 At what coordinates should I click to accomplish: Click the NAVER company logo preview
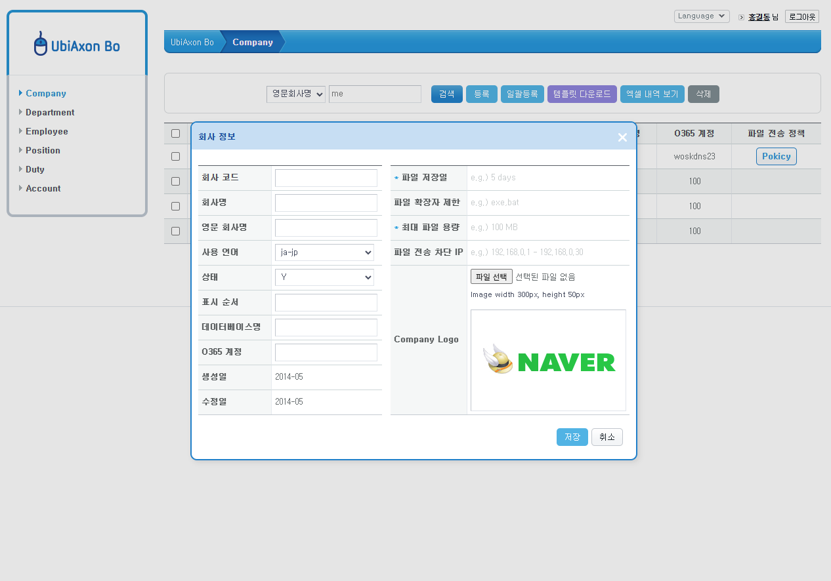548,361
